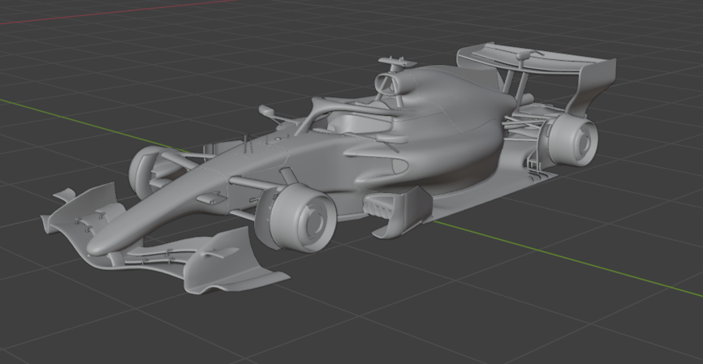The image size is (703, 364).
Task: Click the airbox intake above the cockpit
Action: (x=386, y=84)
